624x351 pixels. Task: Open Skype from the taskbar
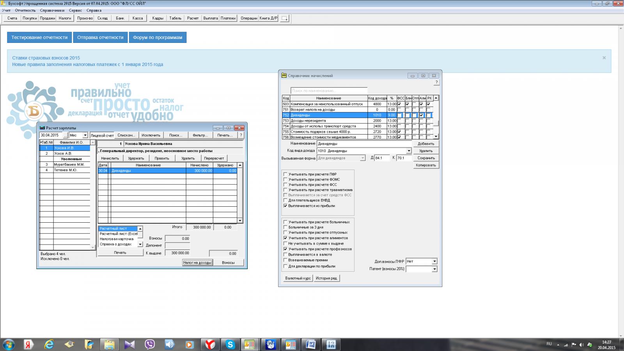230,344
